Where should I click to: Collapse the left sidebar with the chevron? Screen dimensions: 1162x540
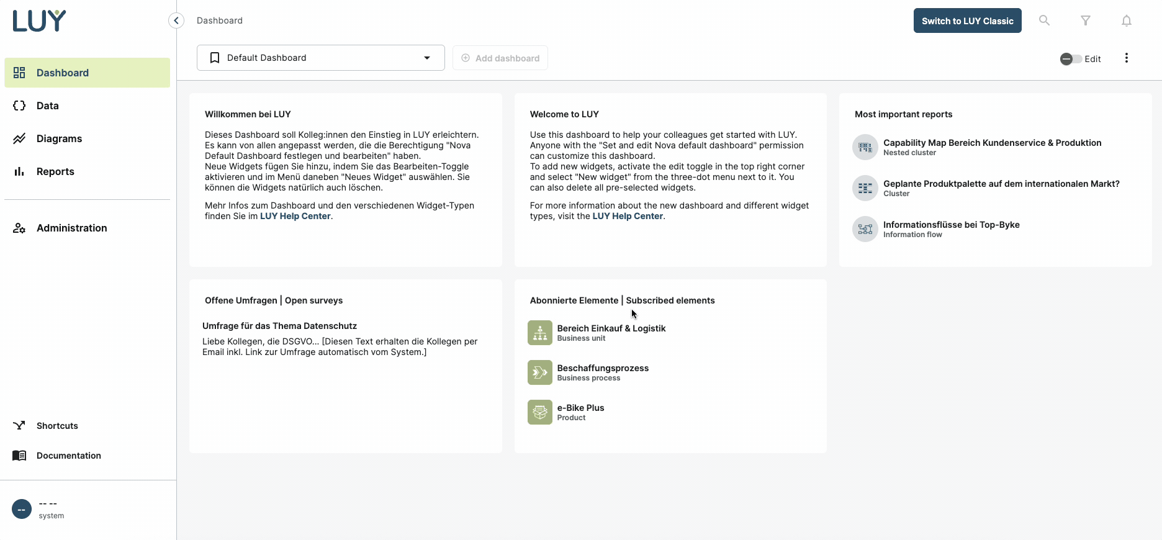[176, 20]
